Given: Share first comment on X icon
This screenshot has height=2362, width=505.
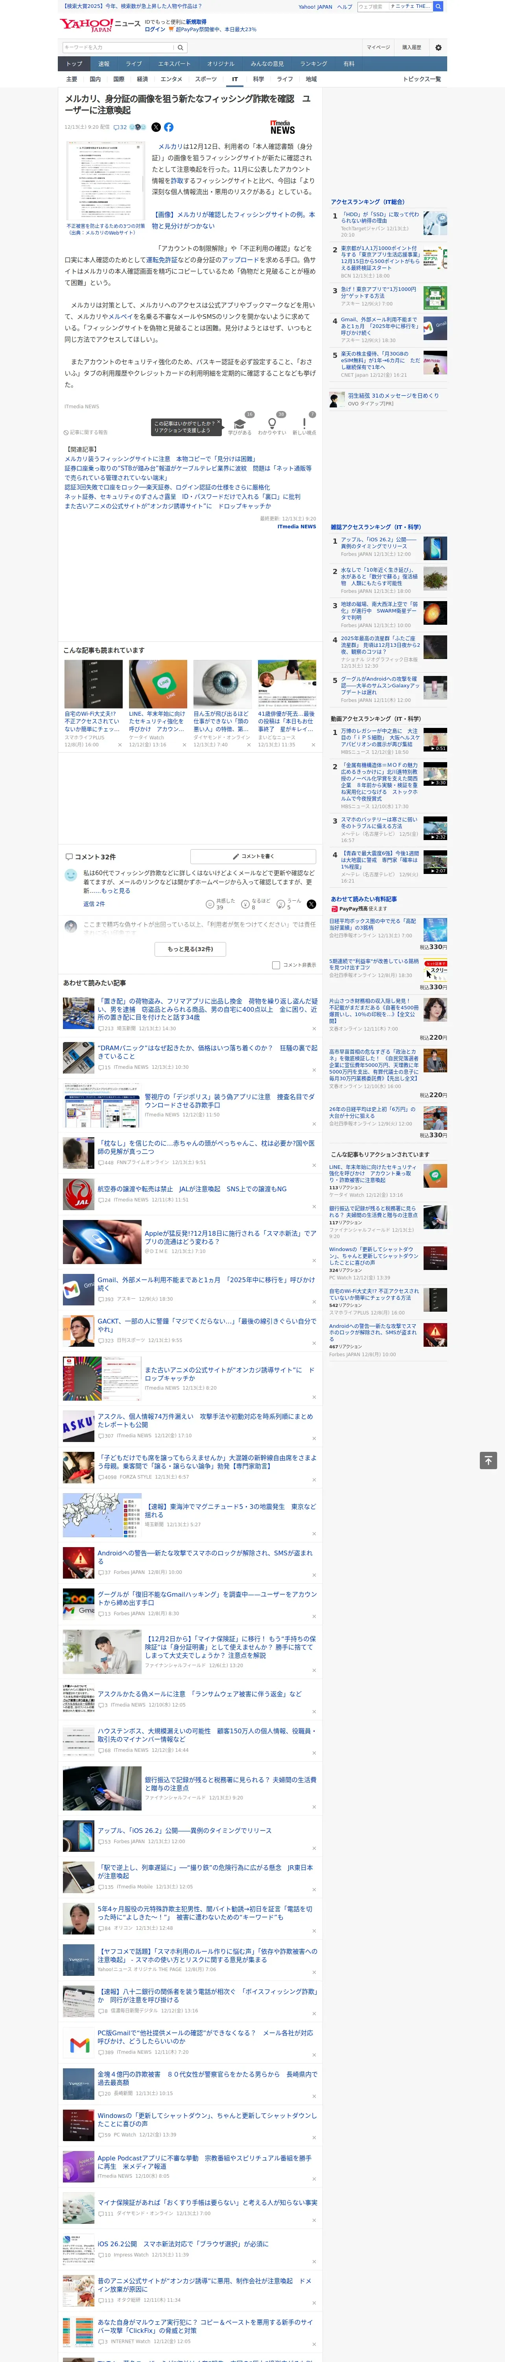Looking at the screenshot, I should tap(311, 904).
